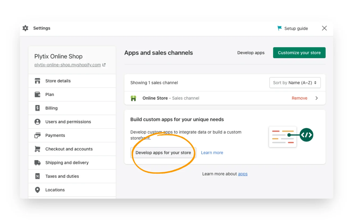
Task: Select the Checkout and accounts cart icon
Action: click(x=38, y=149)
